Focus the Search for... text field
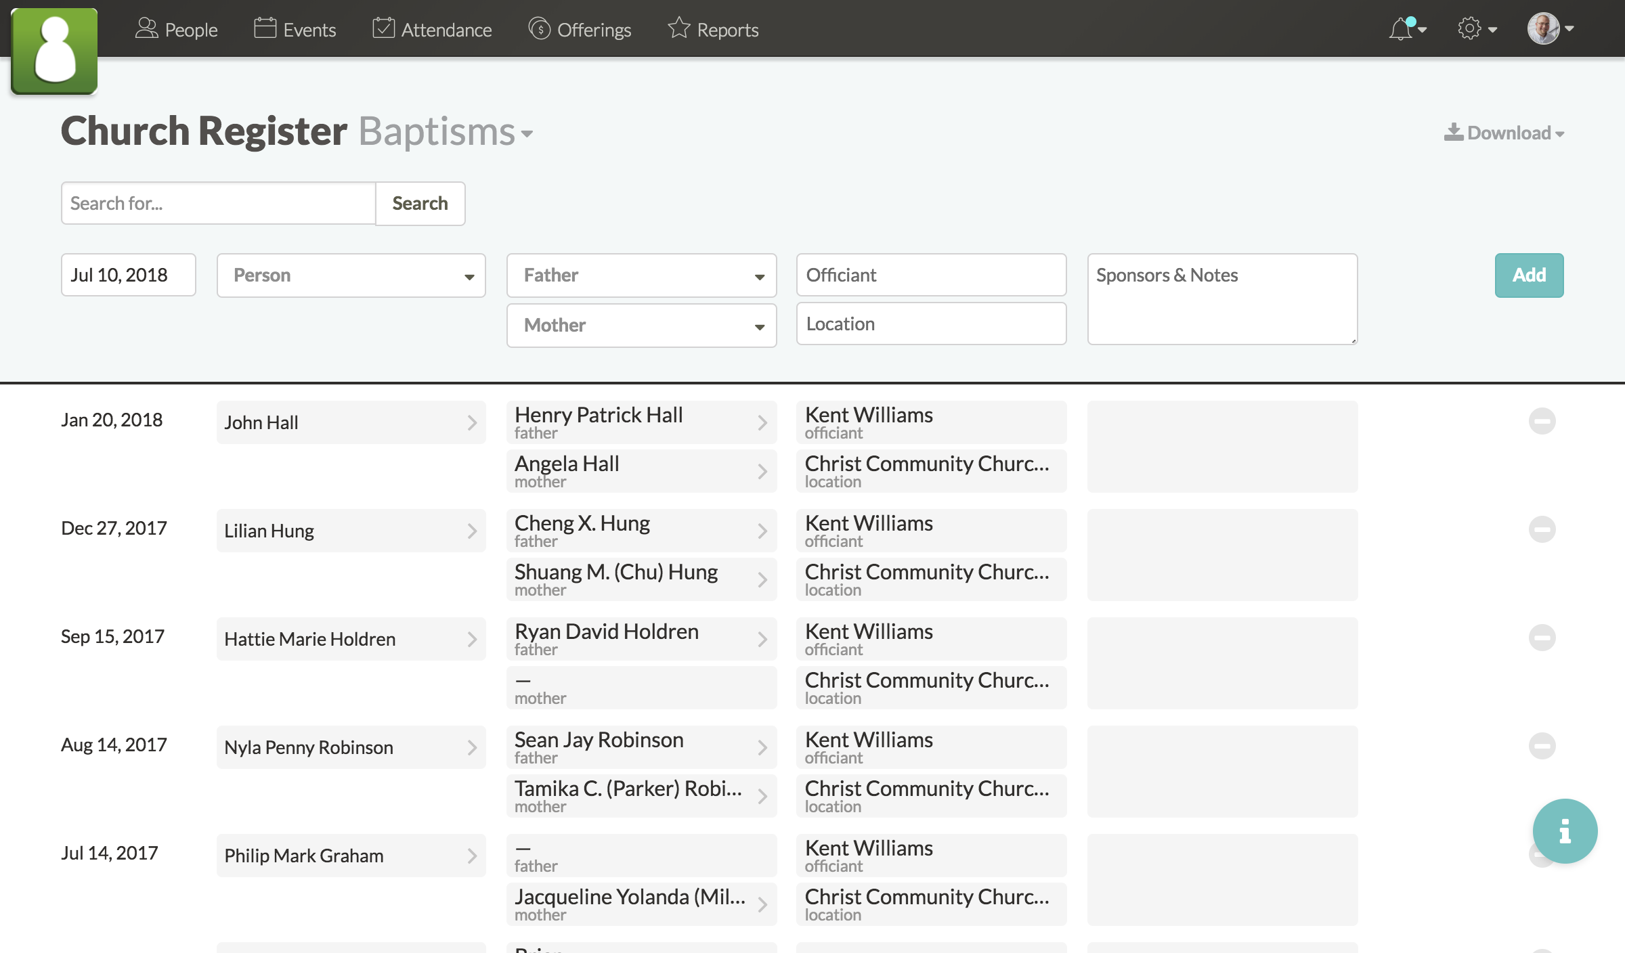 (218, 203)
